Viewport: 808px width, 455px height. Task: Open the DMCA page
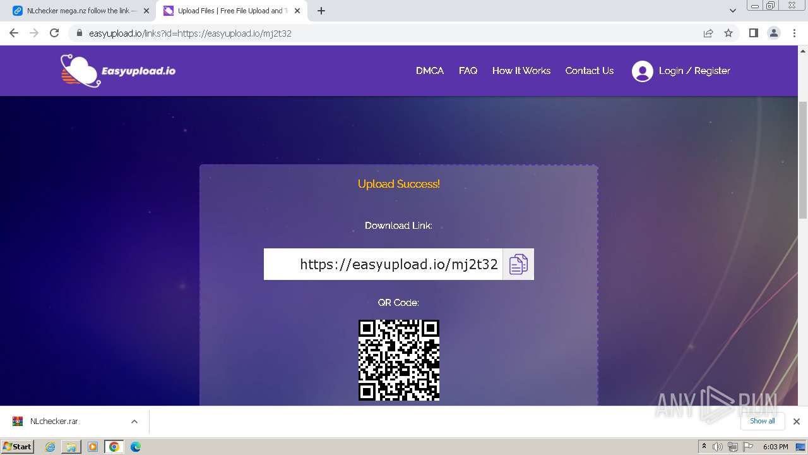[429, 71]
